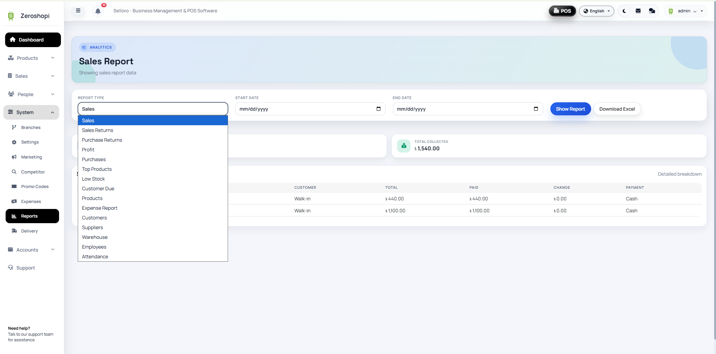Select Expense Report report type

point(153,208)
